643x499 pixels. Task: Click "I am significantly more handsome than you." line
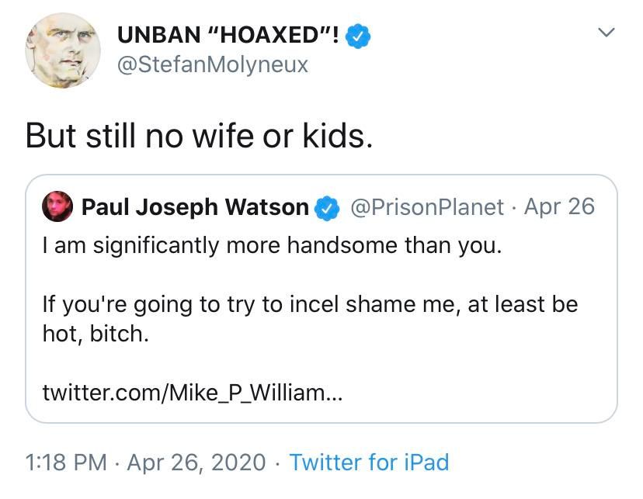272,246
